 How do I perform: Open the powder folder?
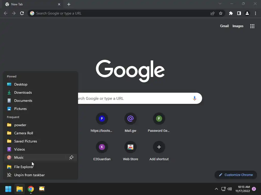(x=41, y=125)
